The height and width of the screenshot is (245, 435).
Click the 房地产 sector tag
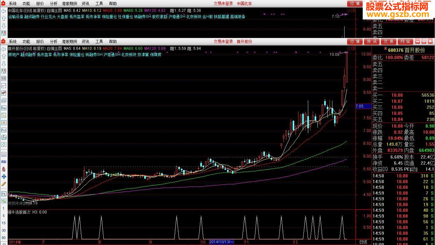point(14,55)
